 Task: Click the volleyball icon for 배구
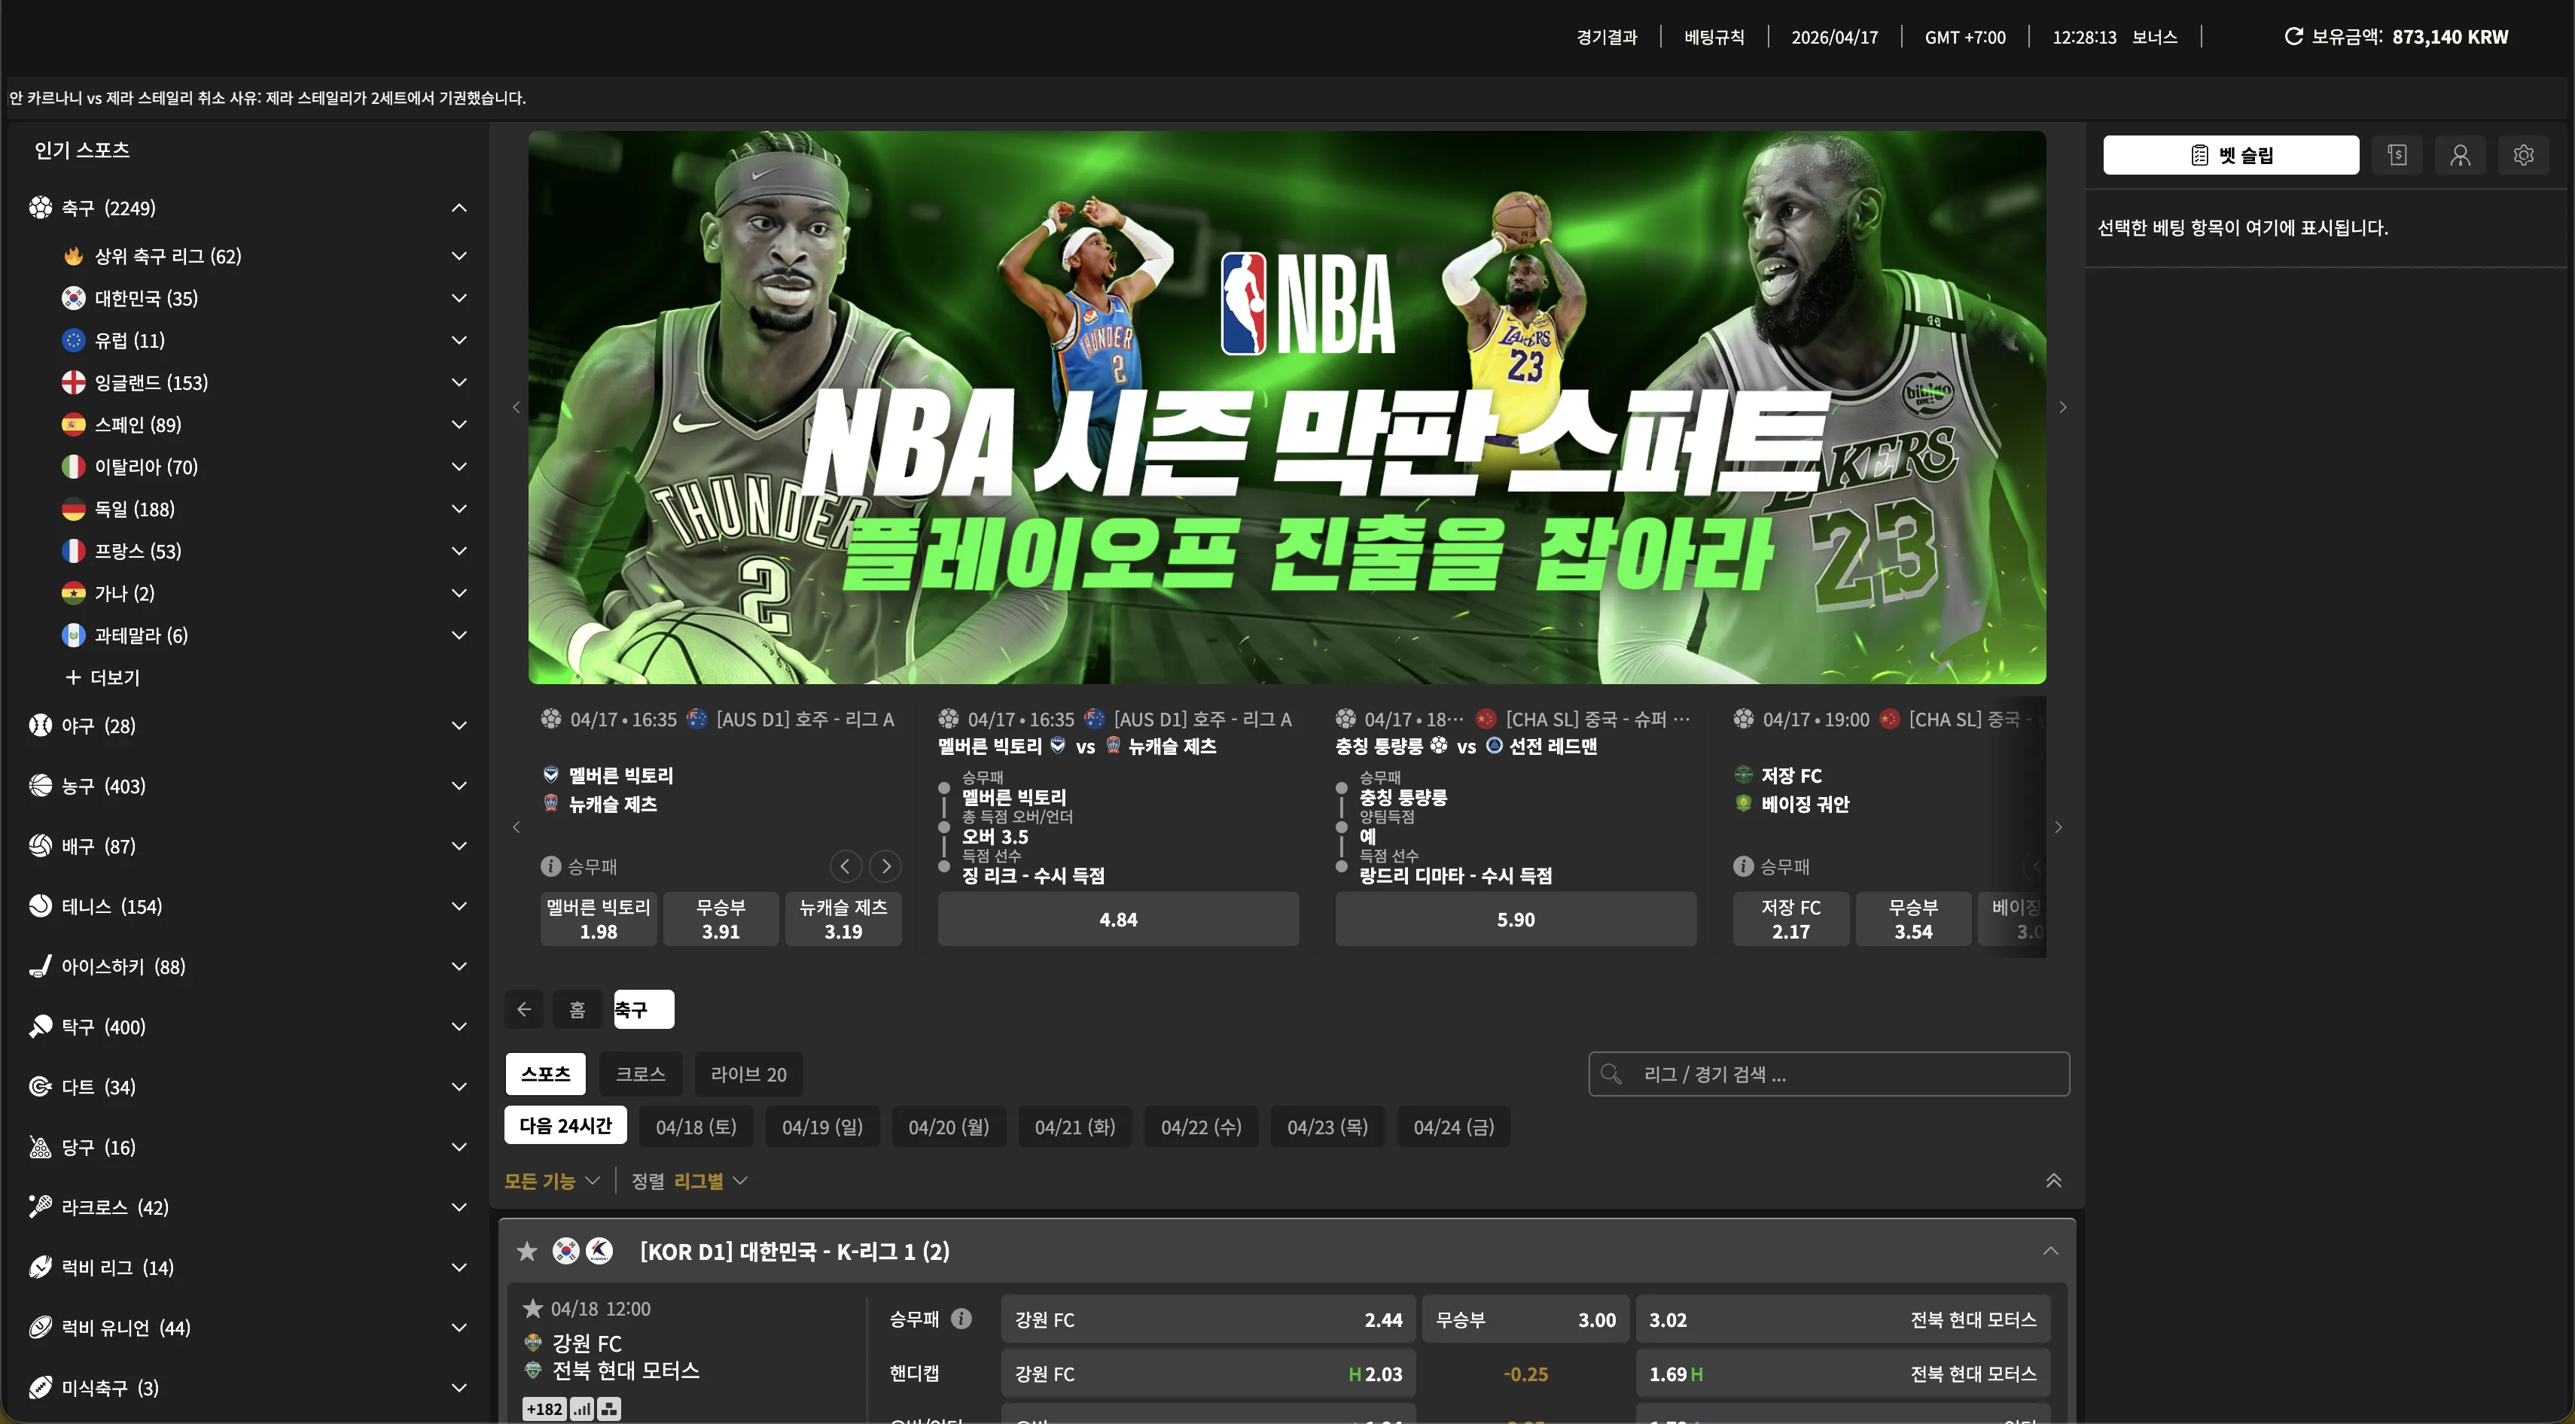coord(40,847)
